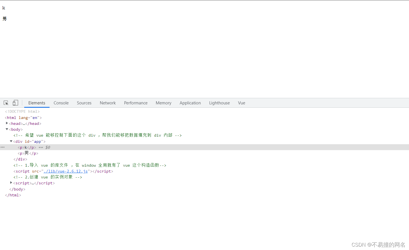This screenshot has width=409, height=250.
Task: Select the comment starting with 希望 vue
Action: [97, 135]
